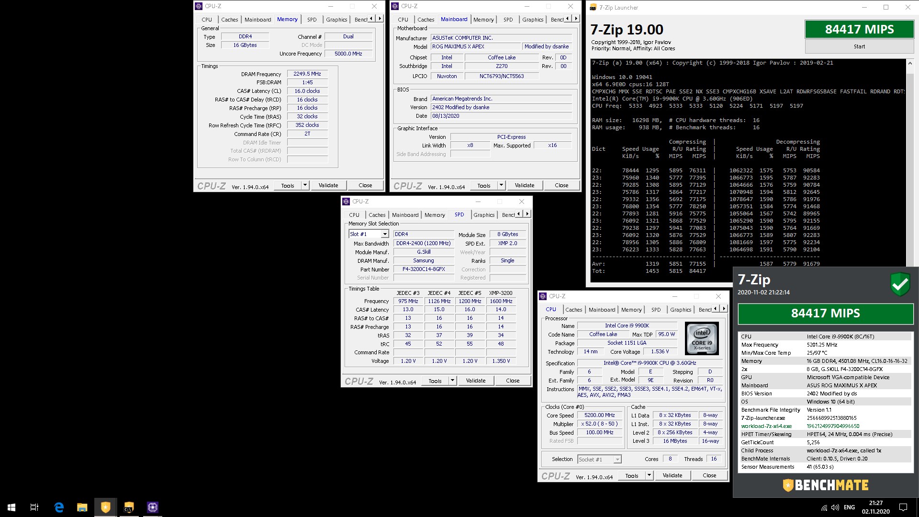Screen dimensions: 919x517
Task: Click Validate in CPU-Z SPD window
Action: [476, 381]
